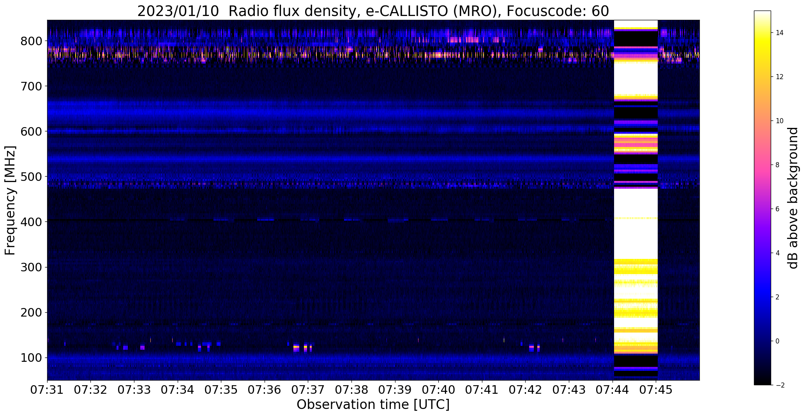Click the 07:43 time tick label
Image resolution: width=805 pixels, height=416 pixels.
(569, 389)
